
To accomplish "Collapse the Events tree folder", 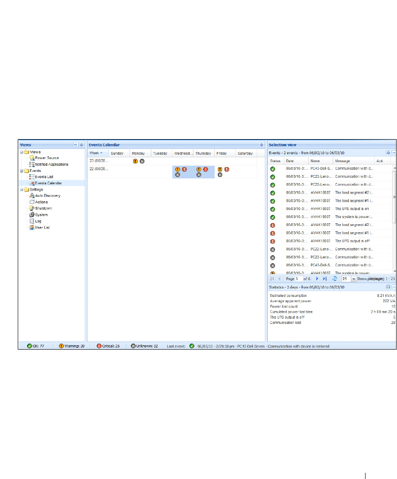I will 21,171.
